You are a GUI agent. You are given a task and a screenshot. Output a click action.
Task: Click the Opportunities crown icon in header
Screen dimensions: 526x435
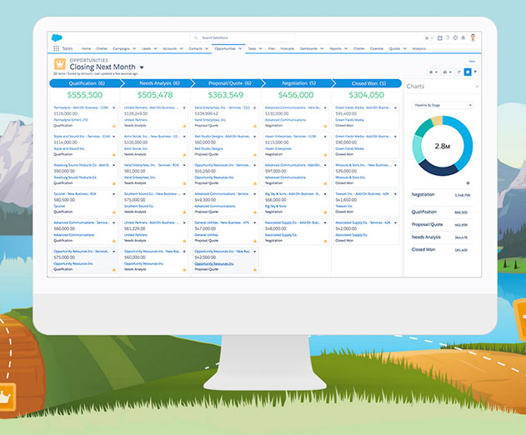pyautogui.click(x=60, y=63)
